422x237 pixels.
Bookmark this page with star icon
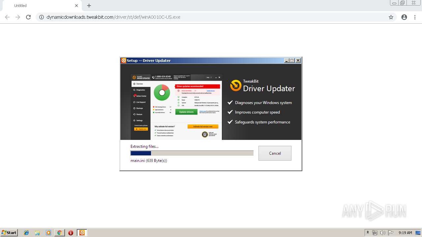[391, 17]
